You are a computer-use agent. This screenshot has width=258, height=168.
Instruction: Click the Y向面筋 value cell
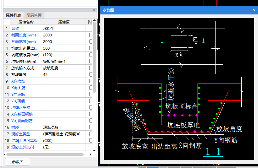64,101
